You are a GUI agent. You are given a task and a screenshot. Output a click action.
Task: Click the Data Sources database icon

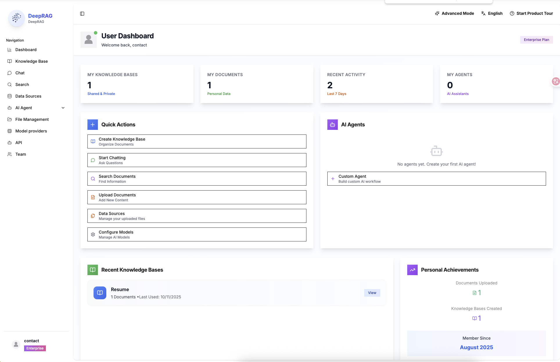[10, 96]
